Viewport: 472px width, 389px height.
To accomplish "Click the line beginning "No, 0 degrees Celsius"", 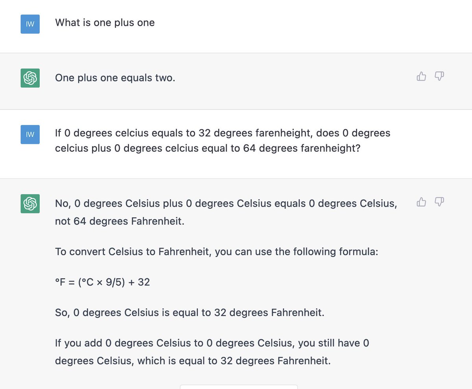I will tap(226, 204).
